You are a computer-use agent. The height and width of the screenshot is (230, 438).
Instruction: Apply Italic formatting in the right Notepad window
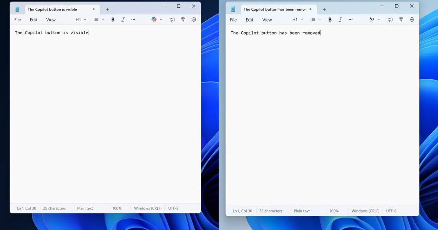(340, 20)
